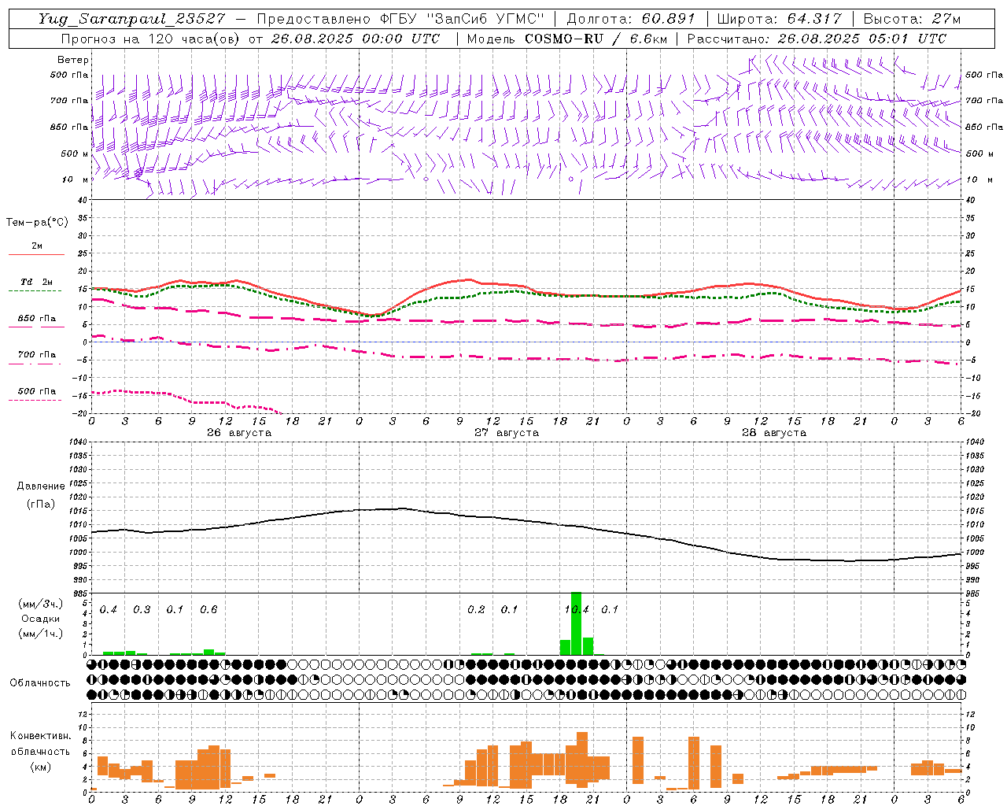
Task: Click the (мм/3ч.) unit label
Action: pyautogui.click(x=40, y=604)
